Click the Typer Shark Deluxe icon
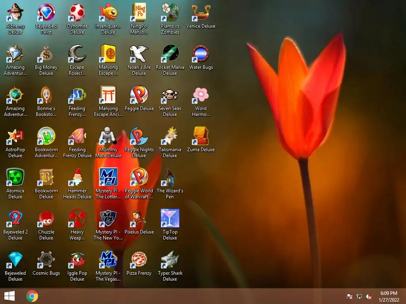The height and width of the screenshot is (304, 406). point(170,259)
